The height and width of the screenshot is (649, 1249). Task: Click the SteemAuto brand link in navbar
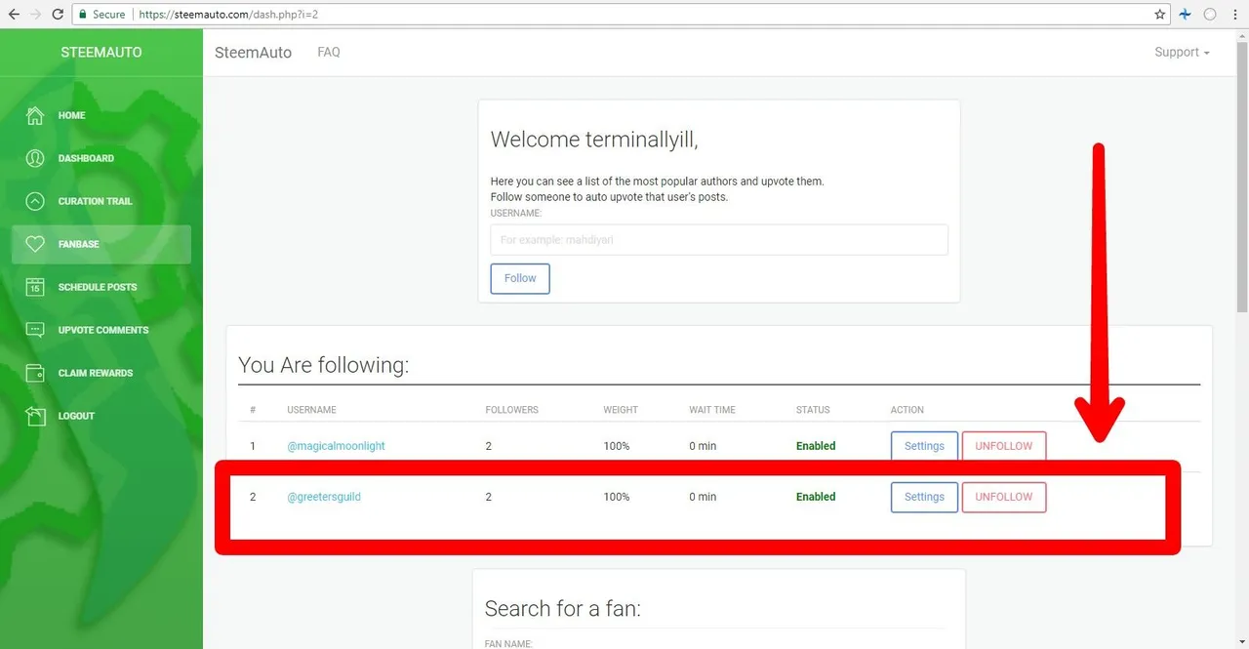click(x=253, y=53)
